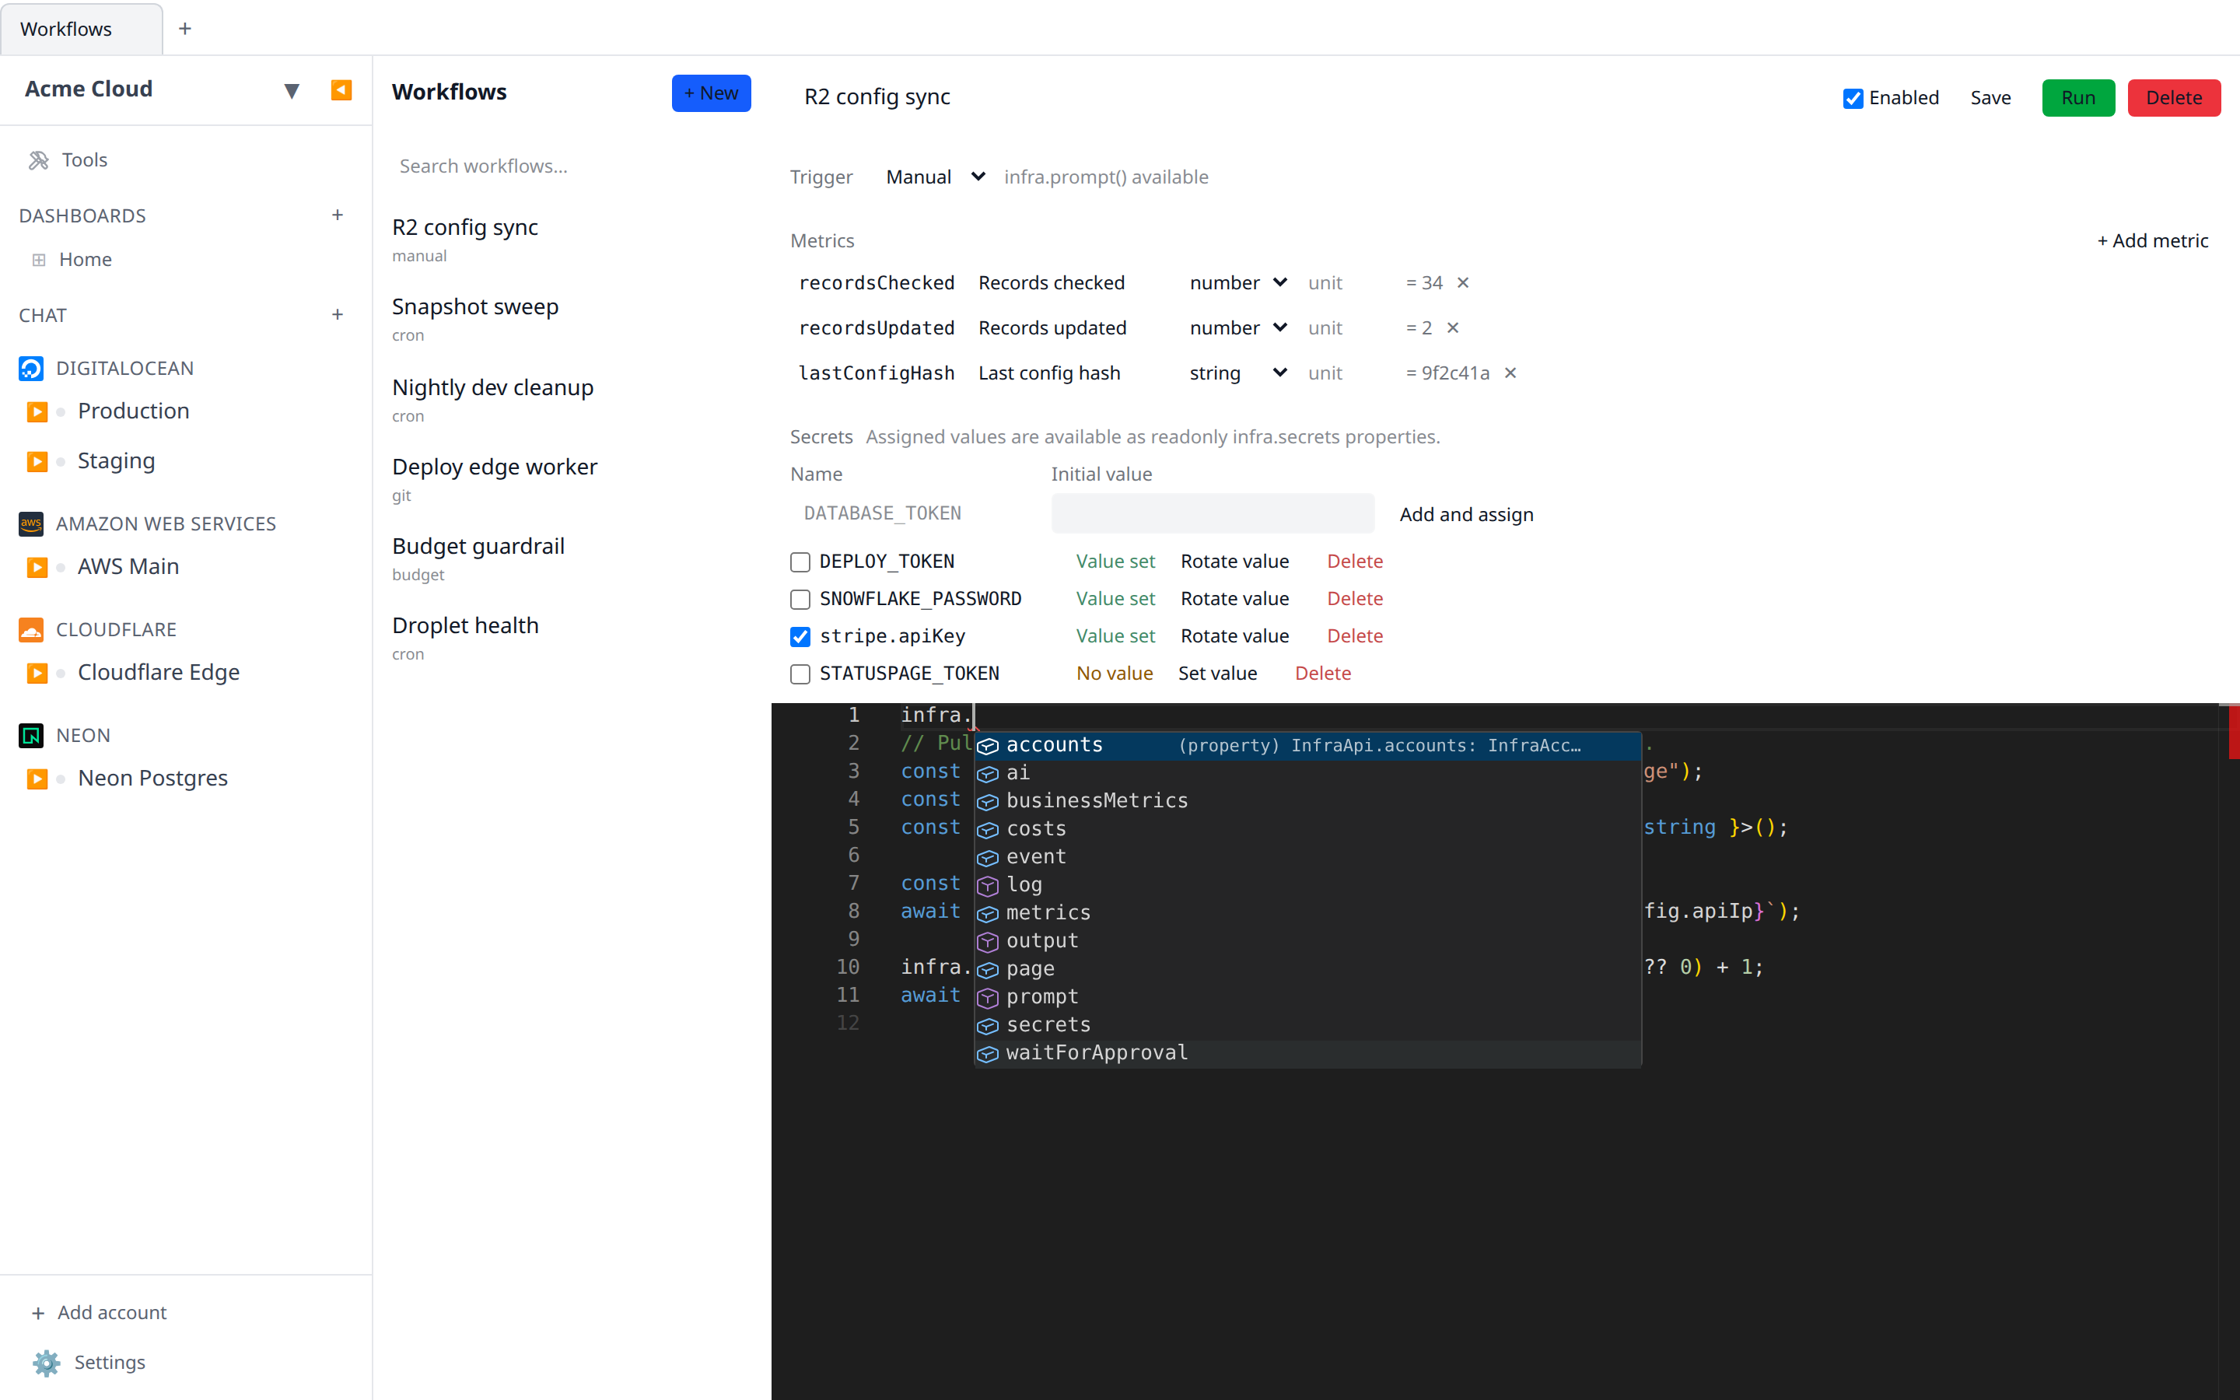Viewport: 2240px width, 1400px height.
Task: Click the Home dashboard grid icon
Action: 39,261
